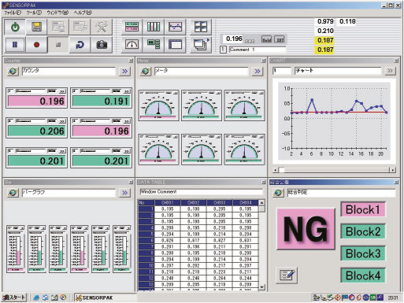The height and width of the screenshot is (303, 404).
Task: Click globe icon in total judgment panel
Action: click(278, 193)
